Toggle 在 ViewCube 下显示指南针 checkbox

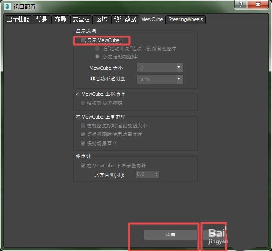click(x=83, y=166)
